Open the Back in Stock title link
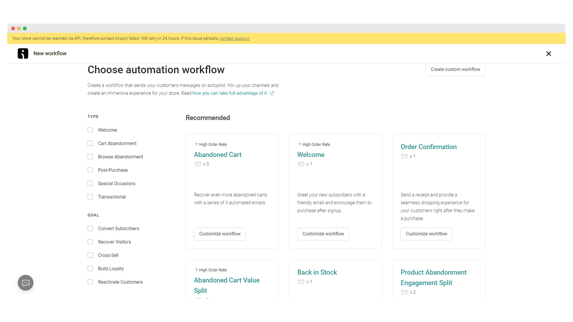 tap(317, 272)
